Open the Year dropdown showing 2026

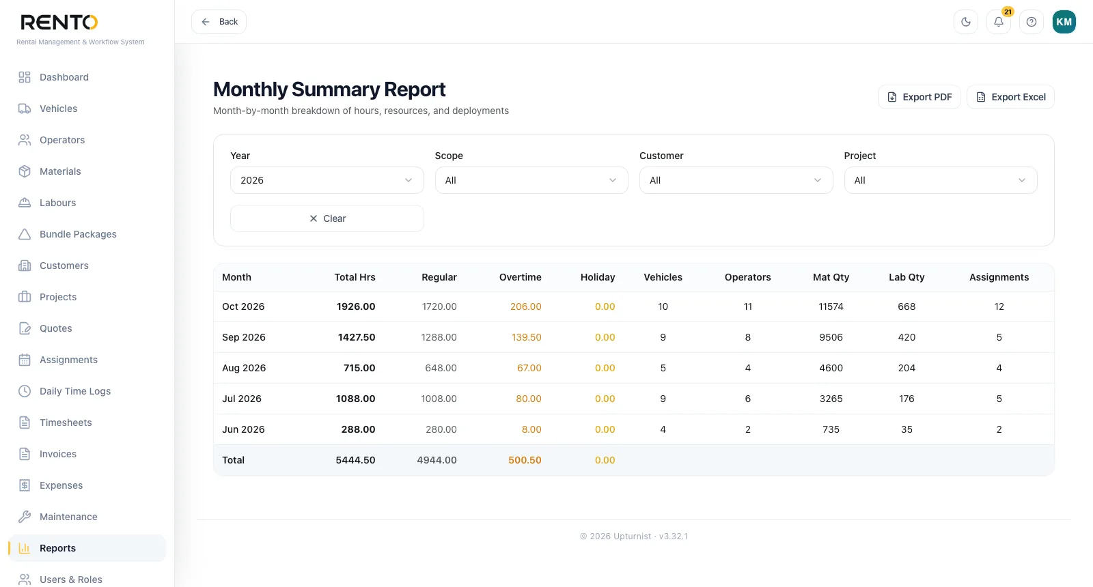coord(327,180)
